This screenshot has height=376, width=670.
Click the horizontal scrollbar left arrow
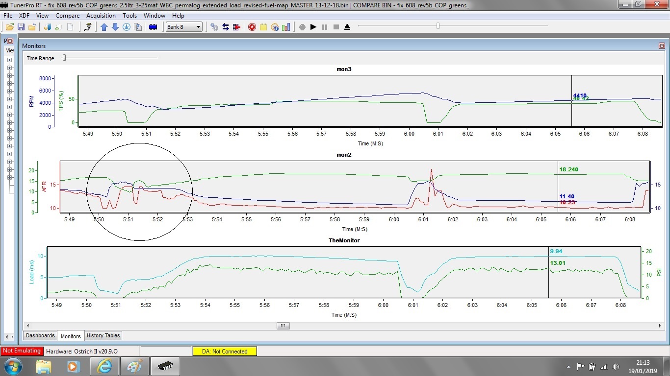[27, 326]
